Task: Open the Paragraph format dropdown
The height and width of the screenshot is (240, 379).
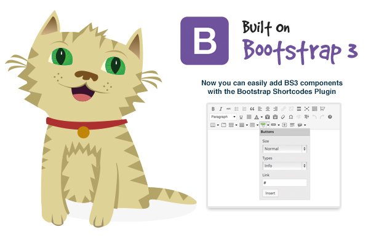Action: (223, 117)
